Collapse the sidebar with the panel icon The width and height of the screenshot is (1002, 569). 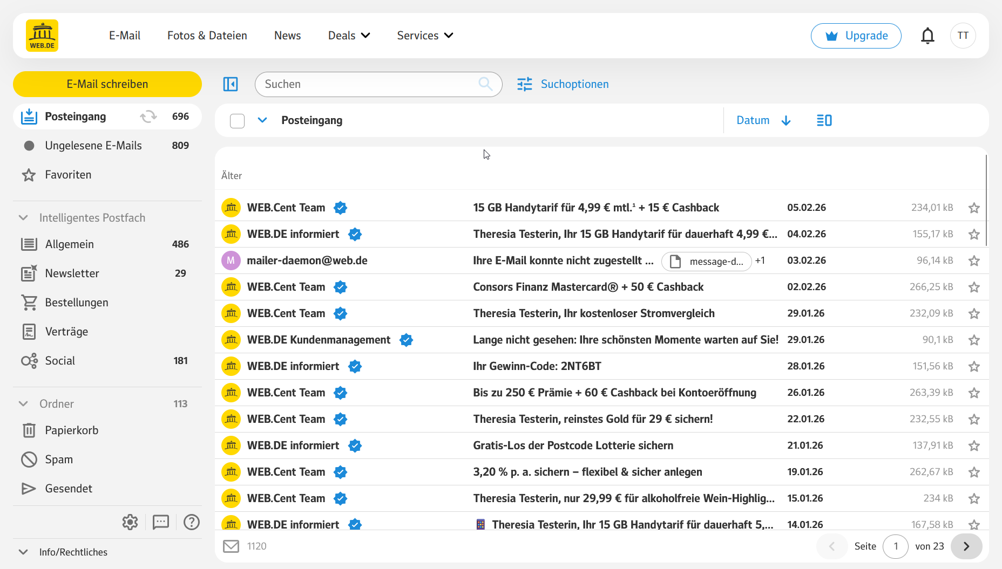[x=231, y=84]
